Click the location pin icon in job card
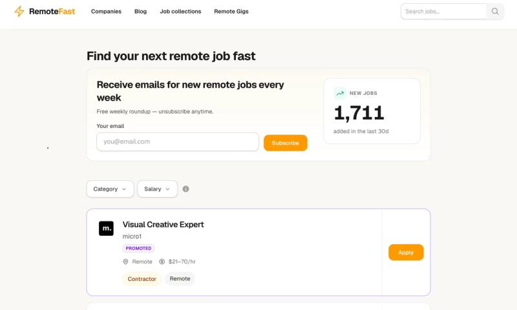Image resolution: width=517 pixels, height=310 pixels. 125,262
